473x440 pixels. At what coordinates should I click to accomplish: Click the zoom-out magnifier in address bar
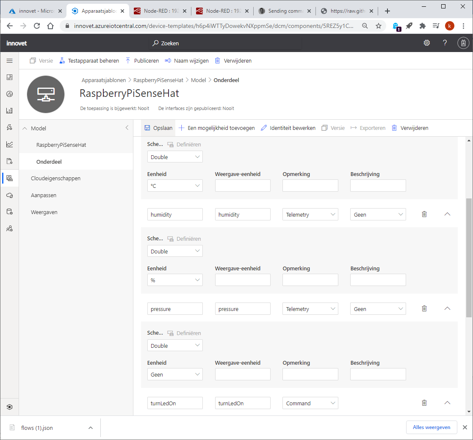coord(365,26)
